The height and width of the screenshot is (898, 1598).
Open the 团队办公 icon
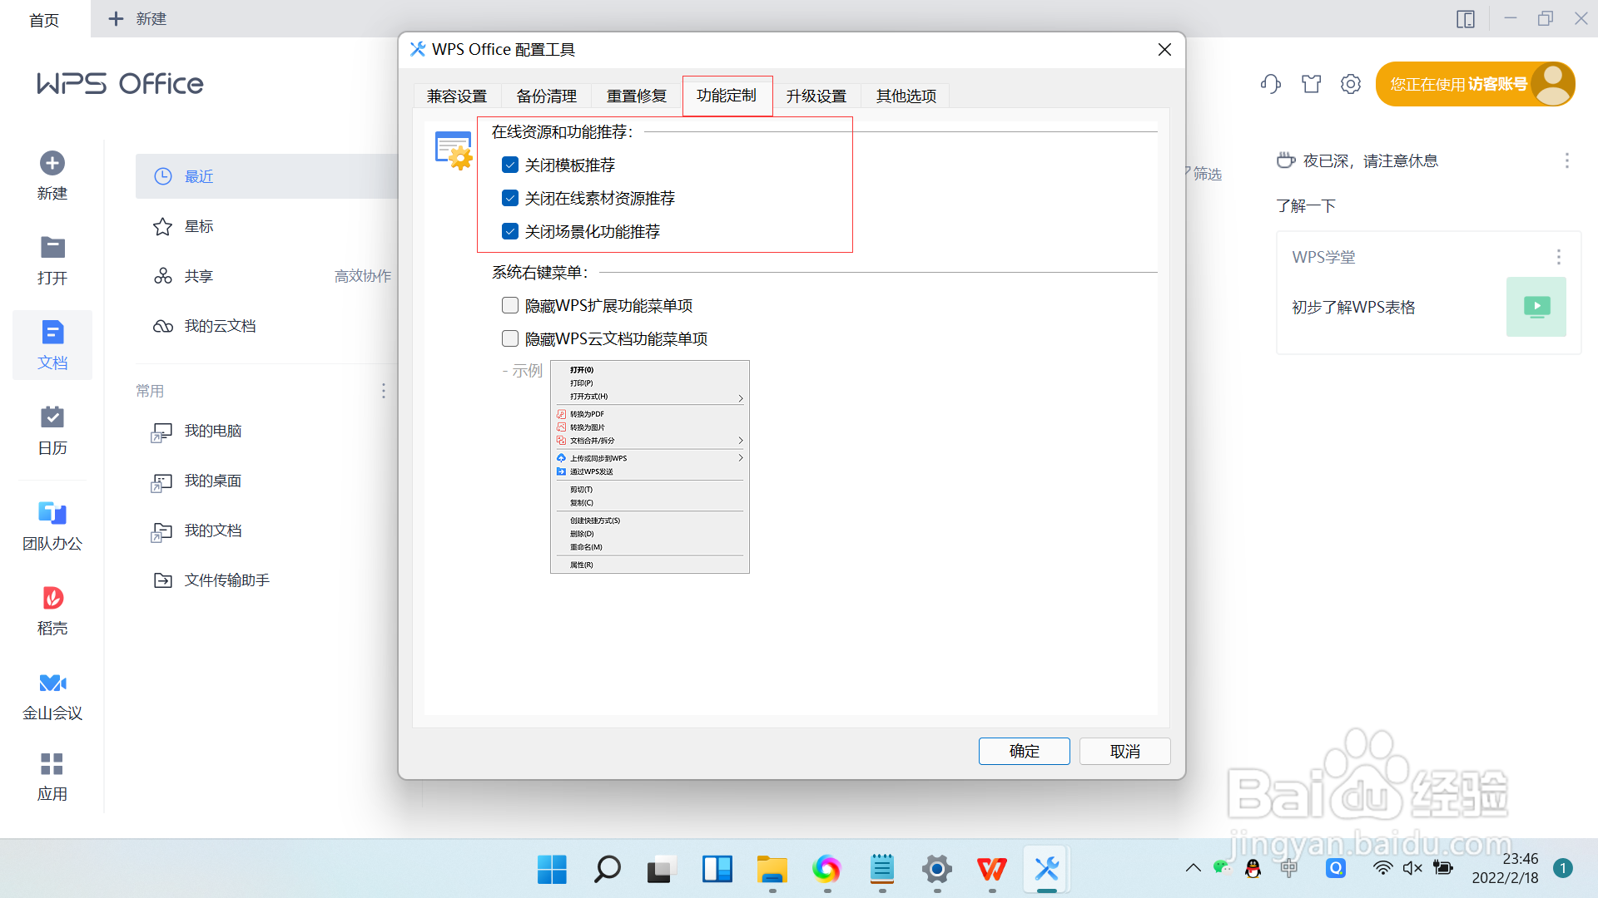[x=52, y=512]
